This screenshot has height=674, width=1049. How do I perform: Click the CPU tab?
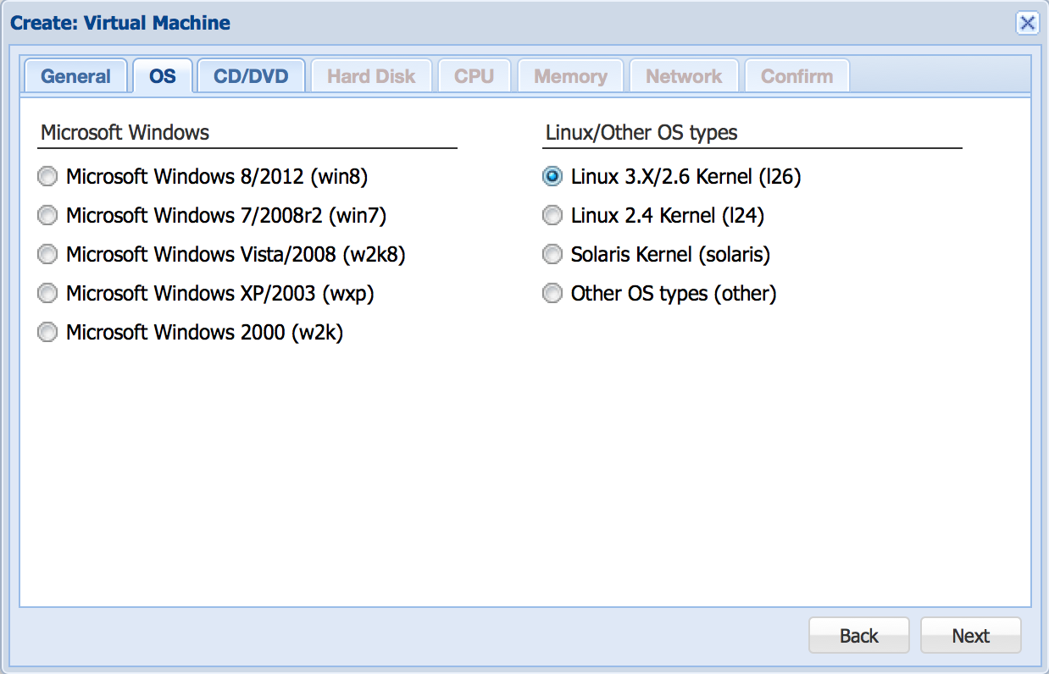tap(474, 76)
